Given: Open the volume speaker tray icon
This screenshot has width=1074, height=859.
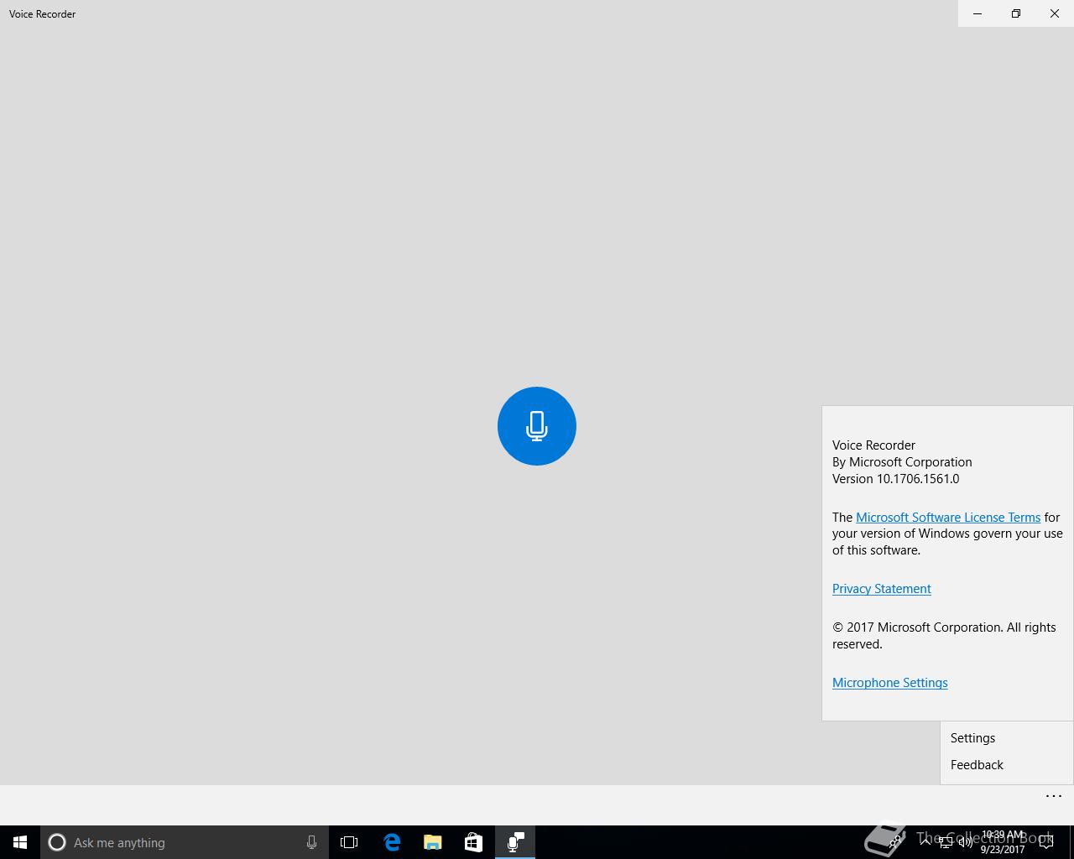Looking at the screenshot, I should pos(966,842).
